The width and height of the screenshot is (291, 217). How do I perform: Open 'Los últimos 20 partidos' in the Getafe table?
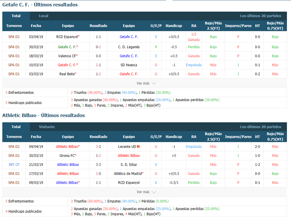pos(261,16)
